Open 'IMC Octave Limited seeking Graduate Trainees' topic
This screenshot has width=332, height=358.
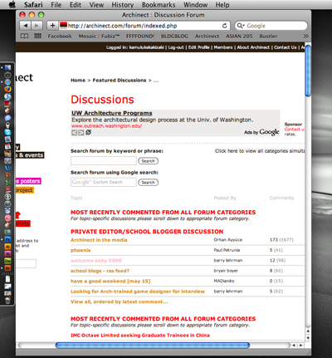click(x=140, y=336)
